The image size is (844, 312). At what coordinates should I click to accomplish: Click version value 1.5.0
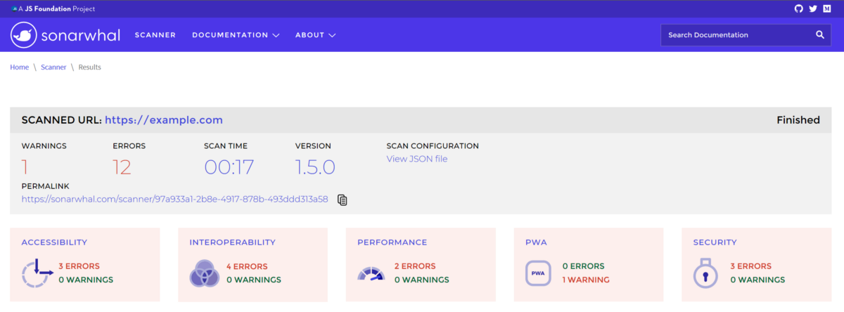315,167
